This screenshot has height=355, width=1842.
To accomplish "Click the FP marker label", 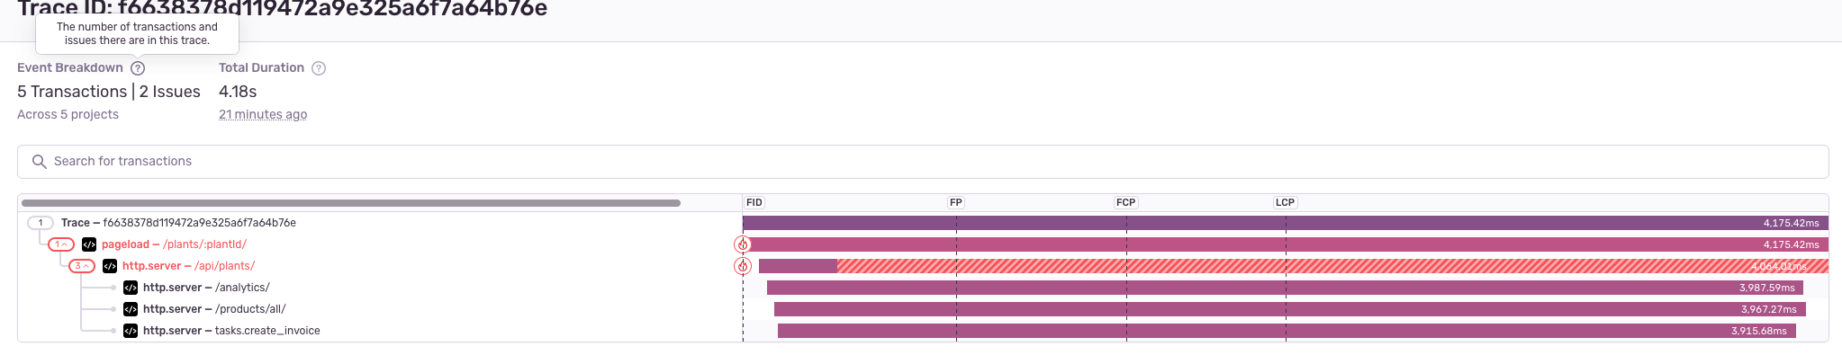I will pyautogui.click(x=956, y=202).
